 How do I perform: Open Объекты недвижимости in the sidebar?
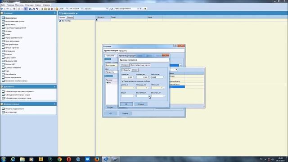pyautogui.click(x=15, y=109)
